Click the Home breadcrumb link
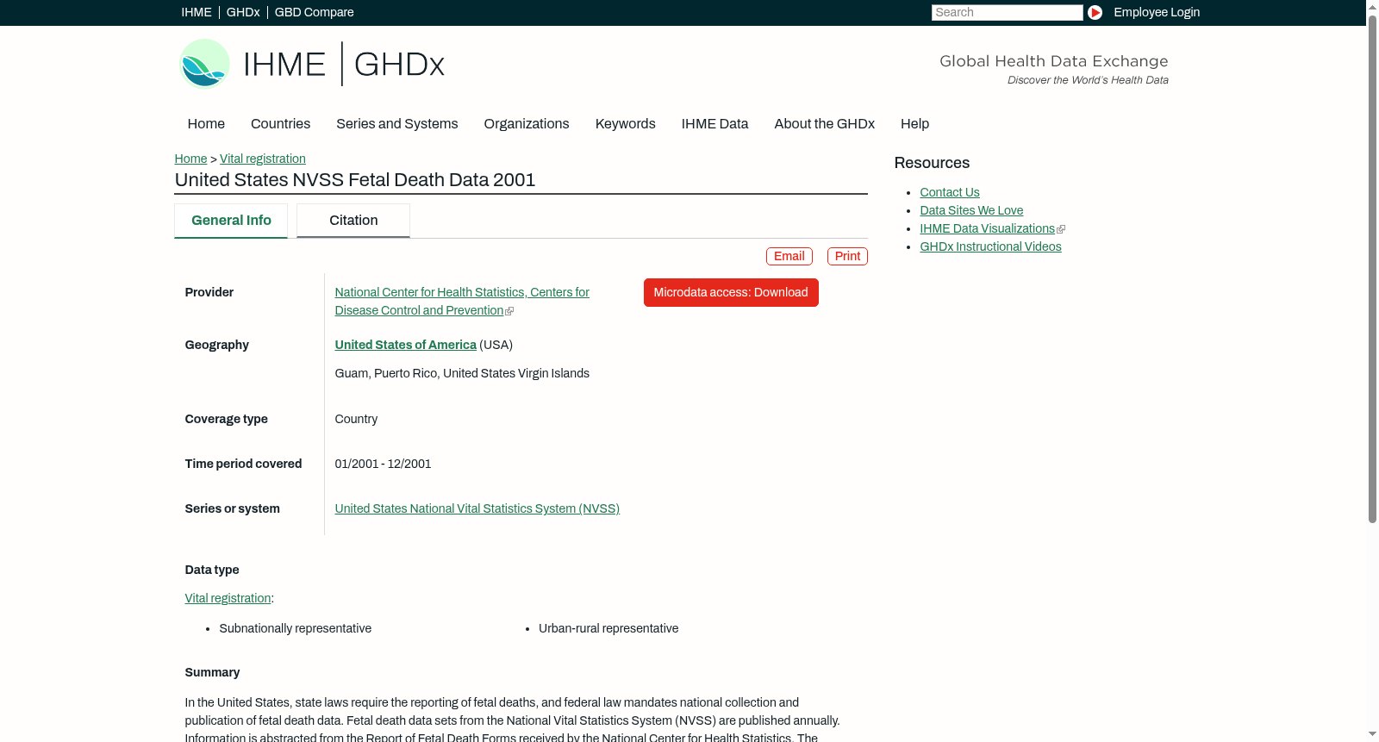1379x742 pixels. (x=190, y=159)
